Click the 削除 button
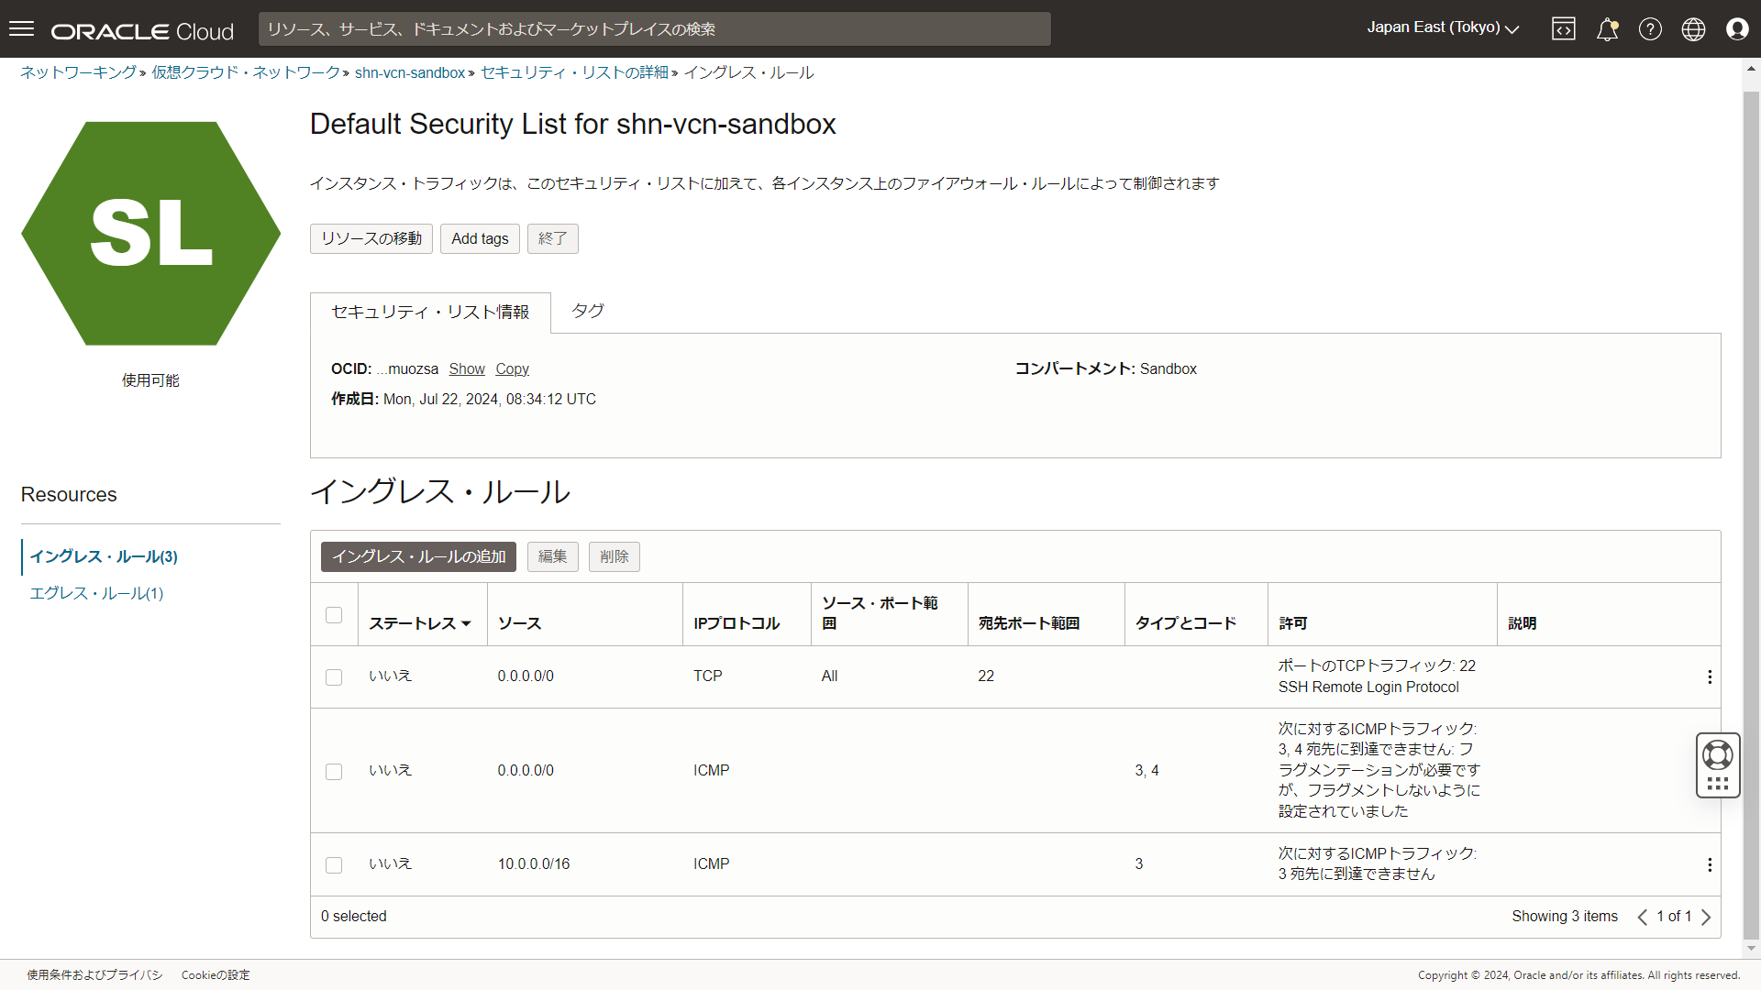 pyautogui.click(x=615, y=556)
